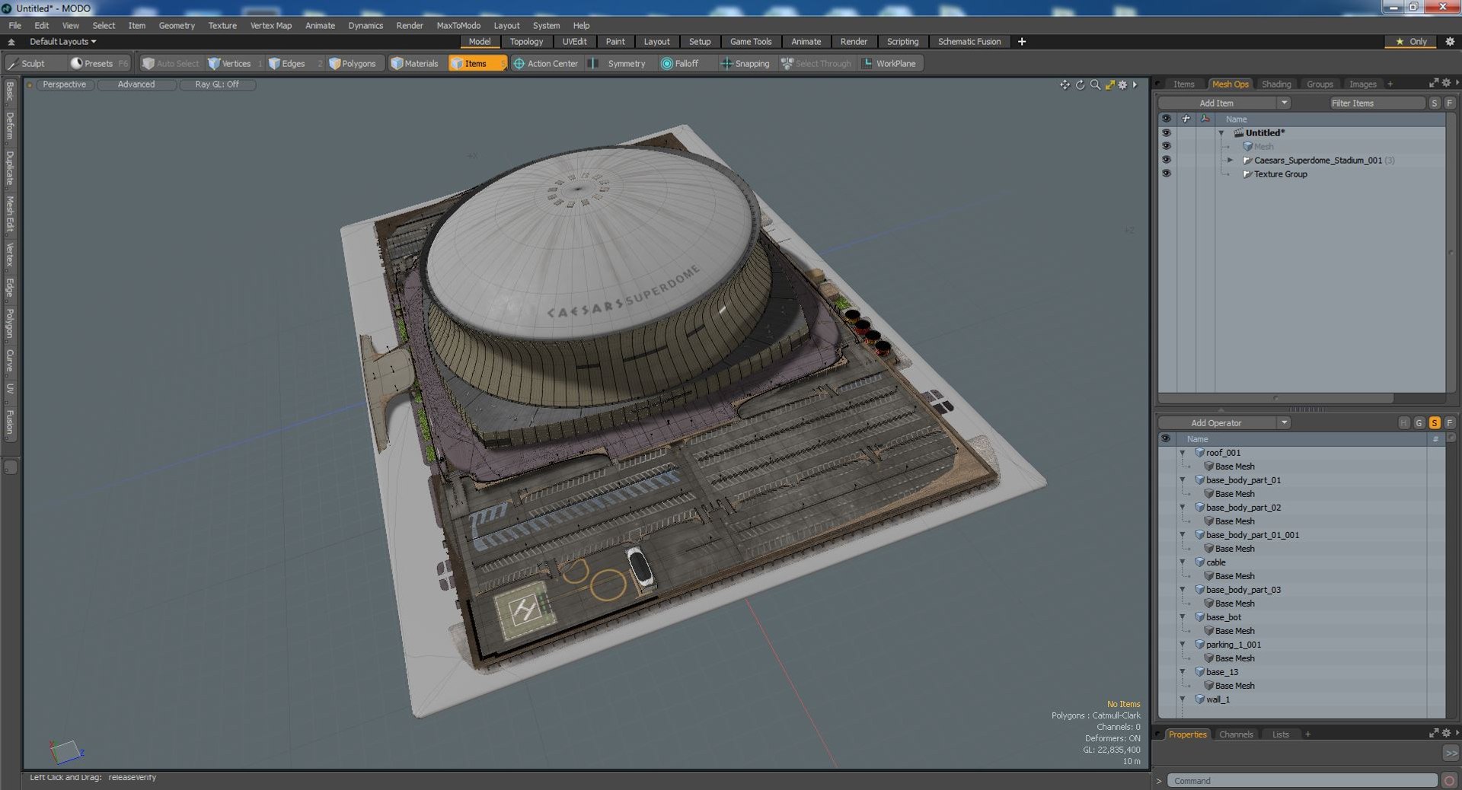Click the viewport rotate icon
Viewport: 1462px width, 790px height.
pos(1080,84)
